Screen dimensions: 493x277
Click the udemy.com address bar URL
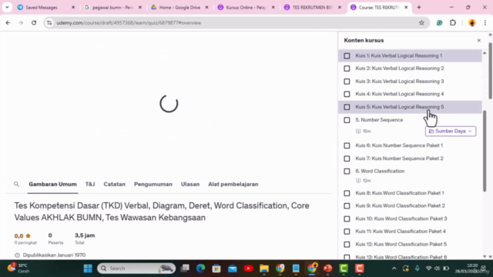(129, 22)
